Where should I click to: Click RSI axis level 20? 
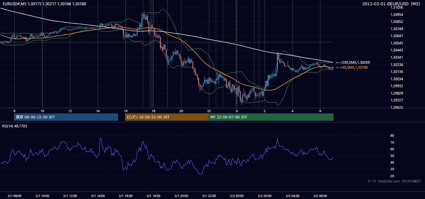point(392,176)
